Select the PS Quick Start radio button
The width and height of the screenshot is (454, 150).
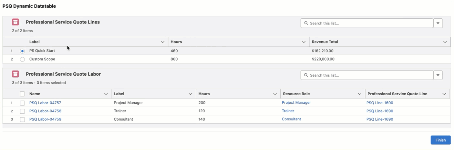[x=22, y=51]
